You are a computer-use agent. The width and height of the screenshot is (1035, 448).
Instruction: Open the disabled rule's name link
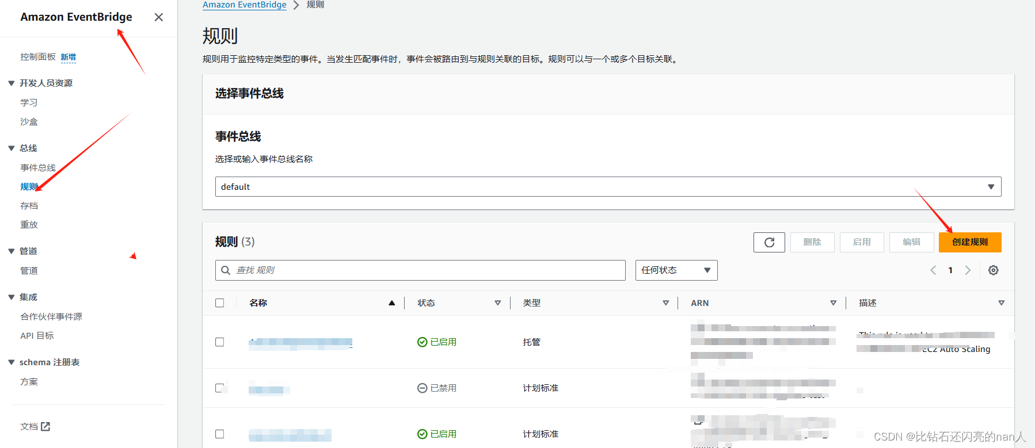click(268, 389)
